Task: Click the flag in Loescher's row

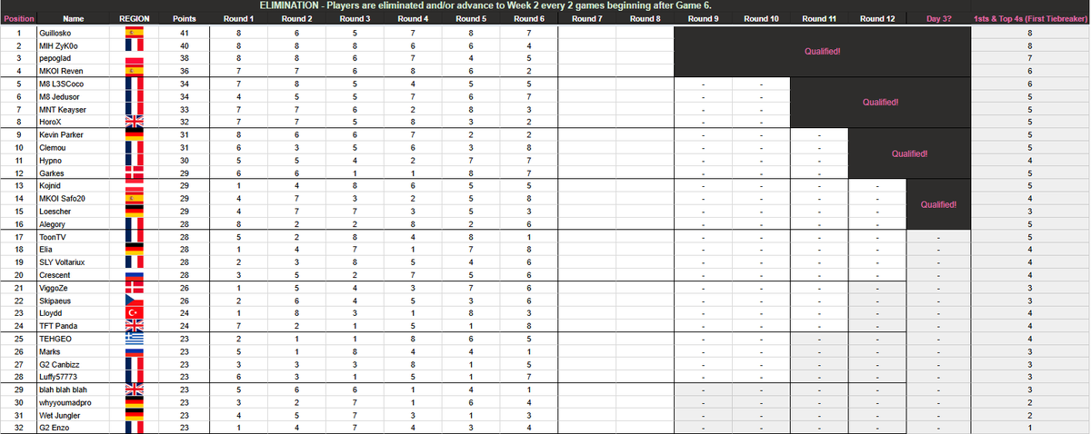Action: click(x=135, y=211)
